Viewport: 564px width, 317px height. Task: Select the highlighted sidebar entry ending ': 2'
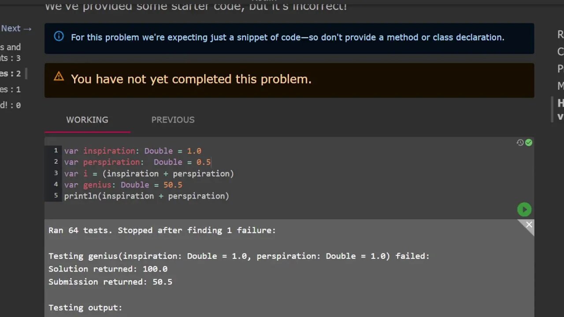coord(10,74)
